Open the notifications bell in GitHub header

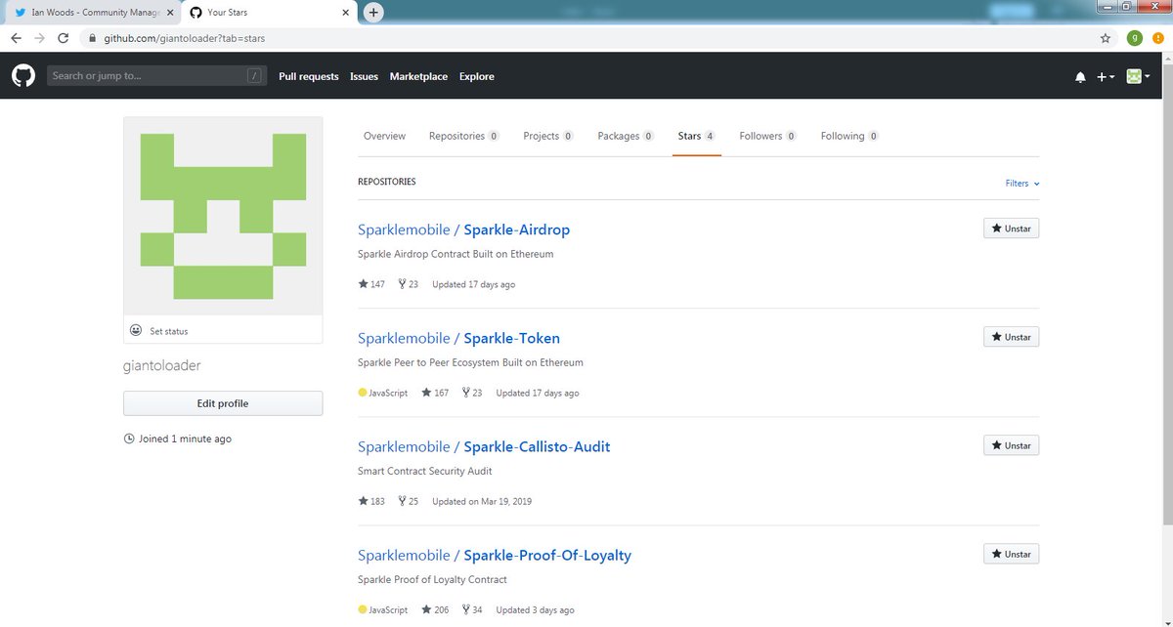pos(1080,77)
